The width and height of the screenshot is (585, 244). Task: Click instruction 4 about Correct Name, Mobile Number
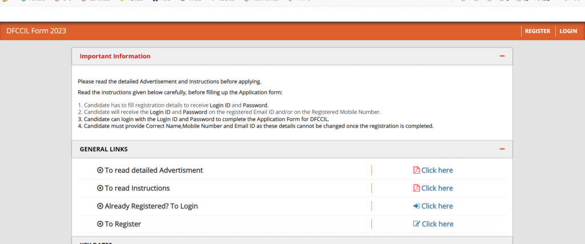(255, 126)
